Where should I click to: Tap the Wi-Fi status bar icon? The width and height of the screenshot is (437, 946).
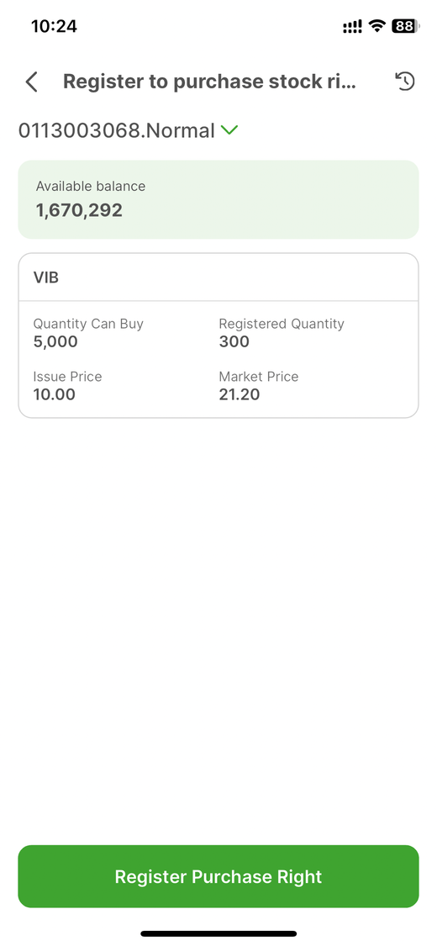(377, 26)
